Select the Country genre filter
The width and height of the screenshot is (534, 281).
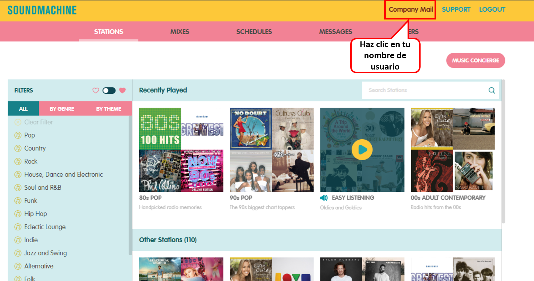coord(35,148)
